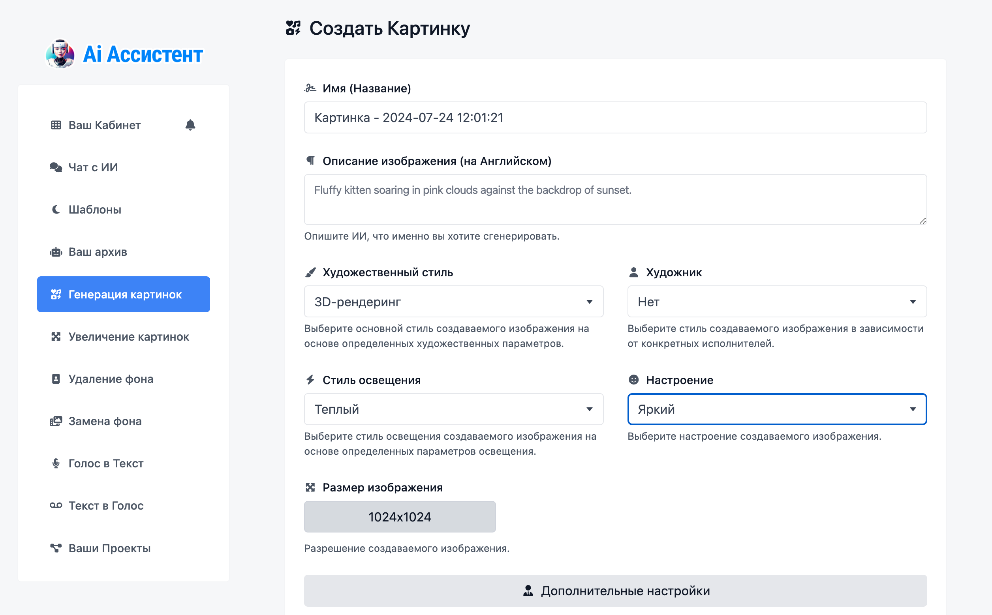Go to Увеличение картинок menu item
The width and height of the screenshot is (992, 615).
(129, 337)
